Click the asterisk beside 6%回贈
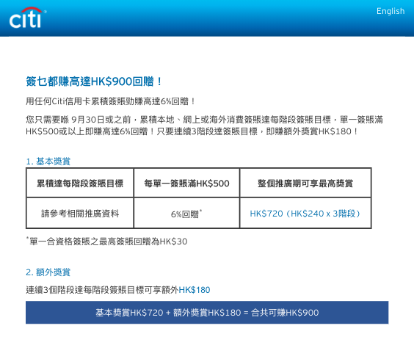 coord(200,211)
